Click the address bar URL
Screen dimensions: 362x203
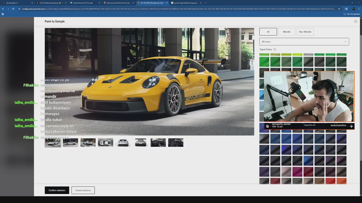click(178, 9)
